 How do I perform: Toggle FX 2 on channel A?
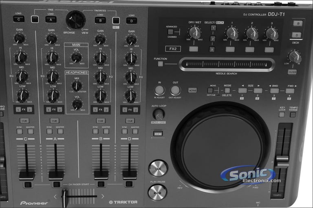pos(60,110)
